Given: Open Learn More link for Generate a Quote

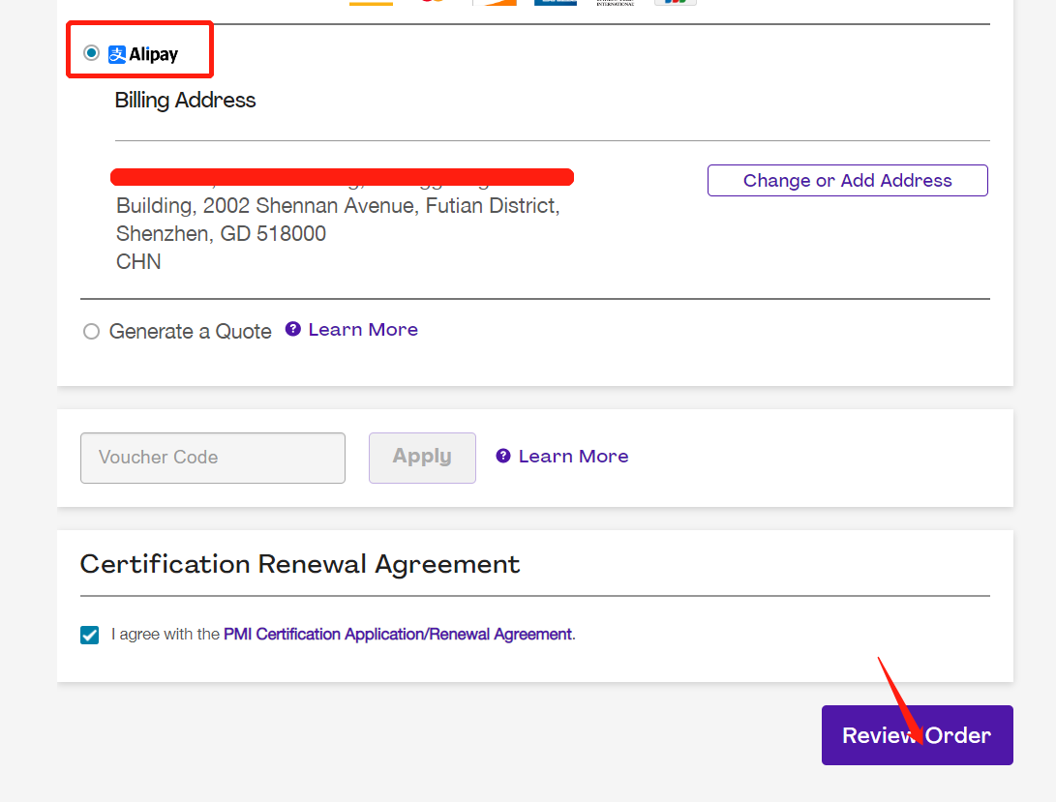Looking at the screenshot, I should point(363,329).
